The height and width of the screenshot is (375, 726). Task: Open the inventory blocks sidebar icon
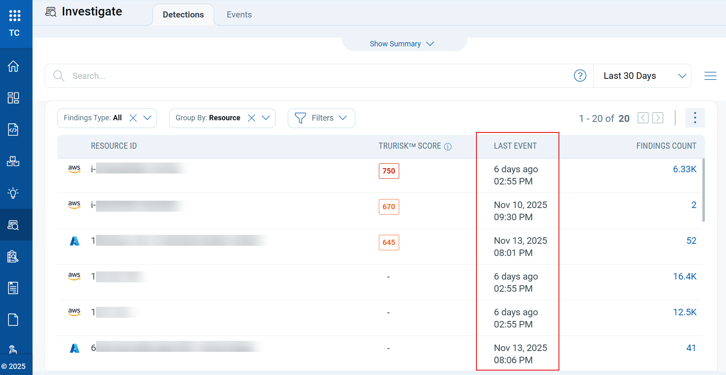pos(13,161)
